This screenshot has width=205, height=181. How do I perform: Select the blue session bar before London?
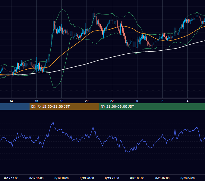(x=15, y=106)
